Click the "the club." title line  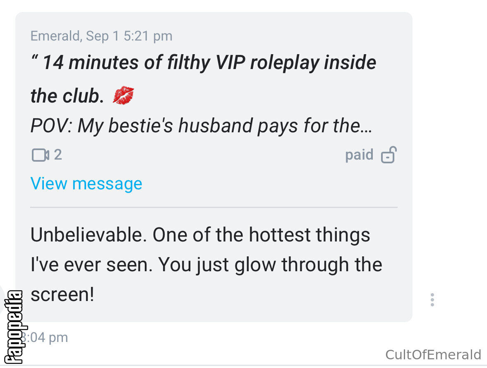[x=67, y=96]
